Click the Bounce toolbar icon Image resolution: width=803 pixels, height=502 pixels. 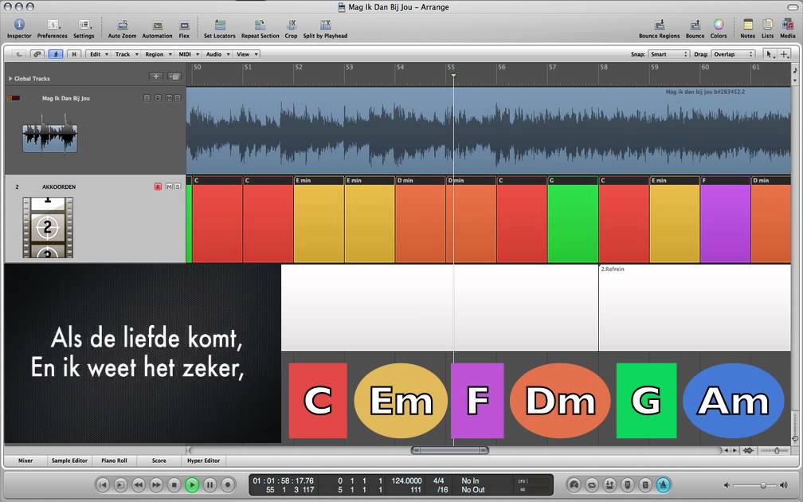[695, 28]
